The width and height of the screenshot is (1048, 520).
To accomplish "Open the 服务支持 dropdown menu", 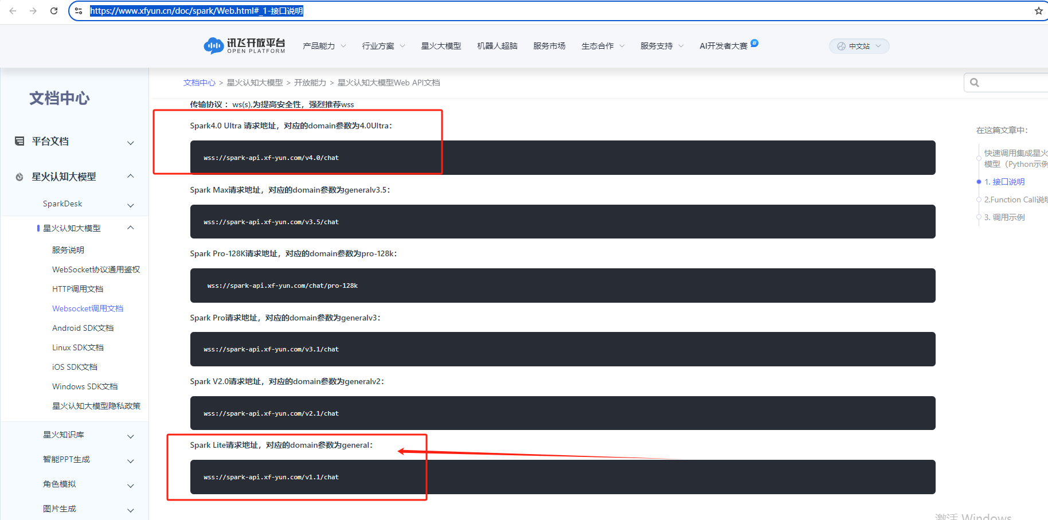I will (x=662, y=46).
